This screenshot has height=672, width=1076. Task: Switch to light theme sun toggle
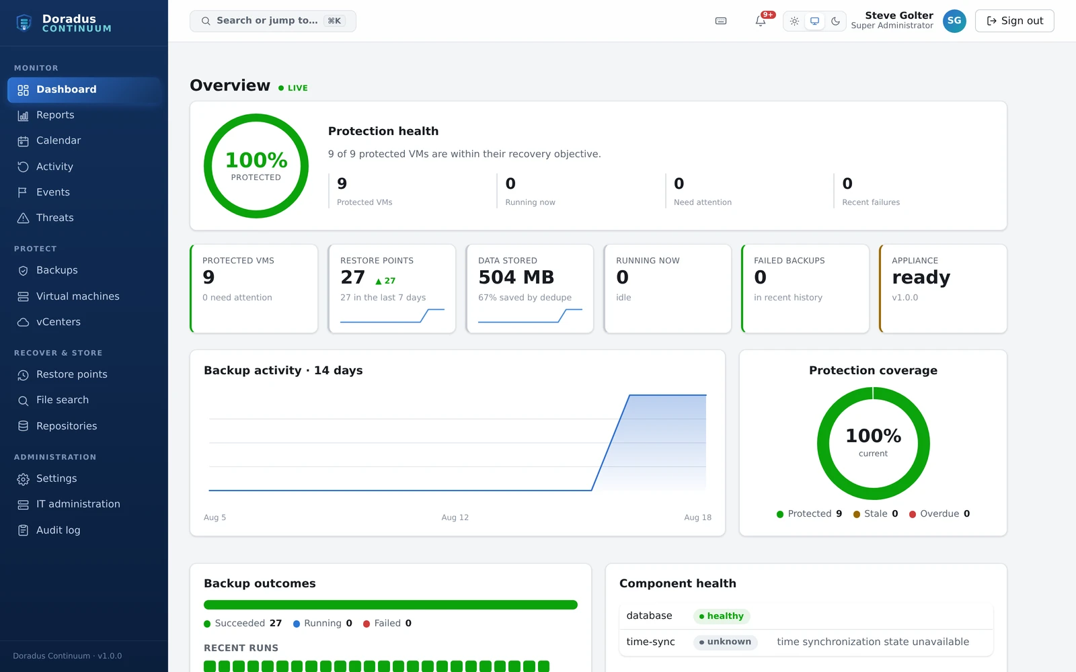pyautogui.click(x=794, y=21)
